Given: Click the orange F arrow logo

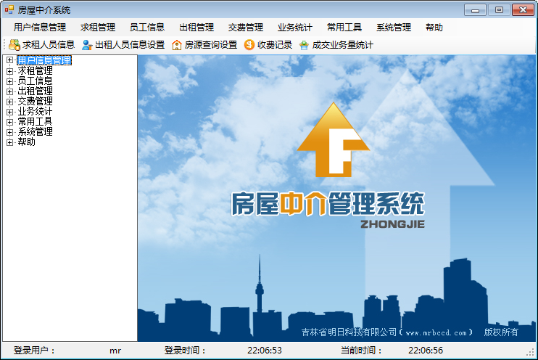Looking at the screenshot, I should [333, 140].
